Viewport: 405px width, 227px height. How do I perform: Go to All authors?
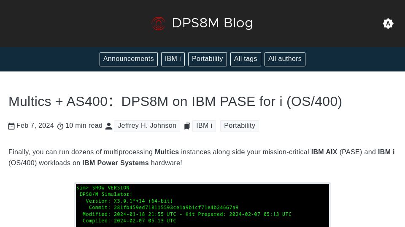pos(285,59)
